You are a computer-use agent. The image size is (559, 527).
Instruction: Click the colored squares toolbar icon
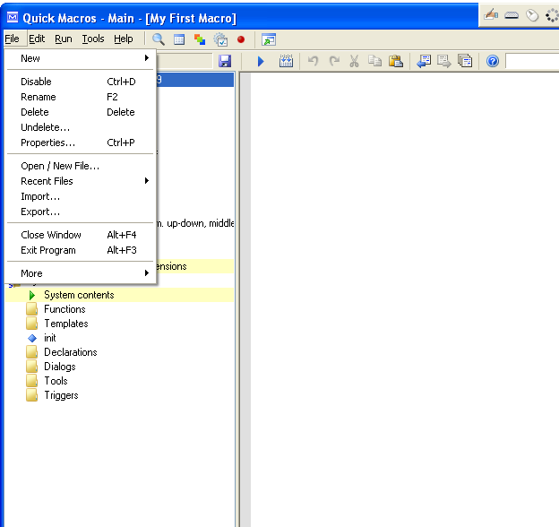coord(200,39)
